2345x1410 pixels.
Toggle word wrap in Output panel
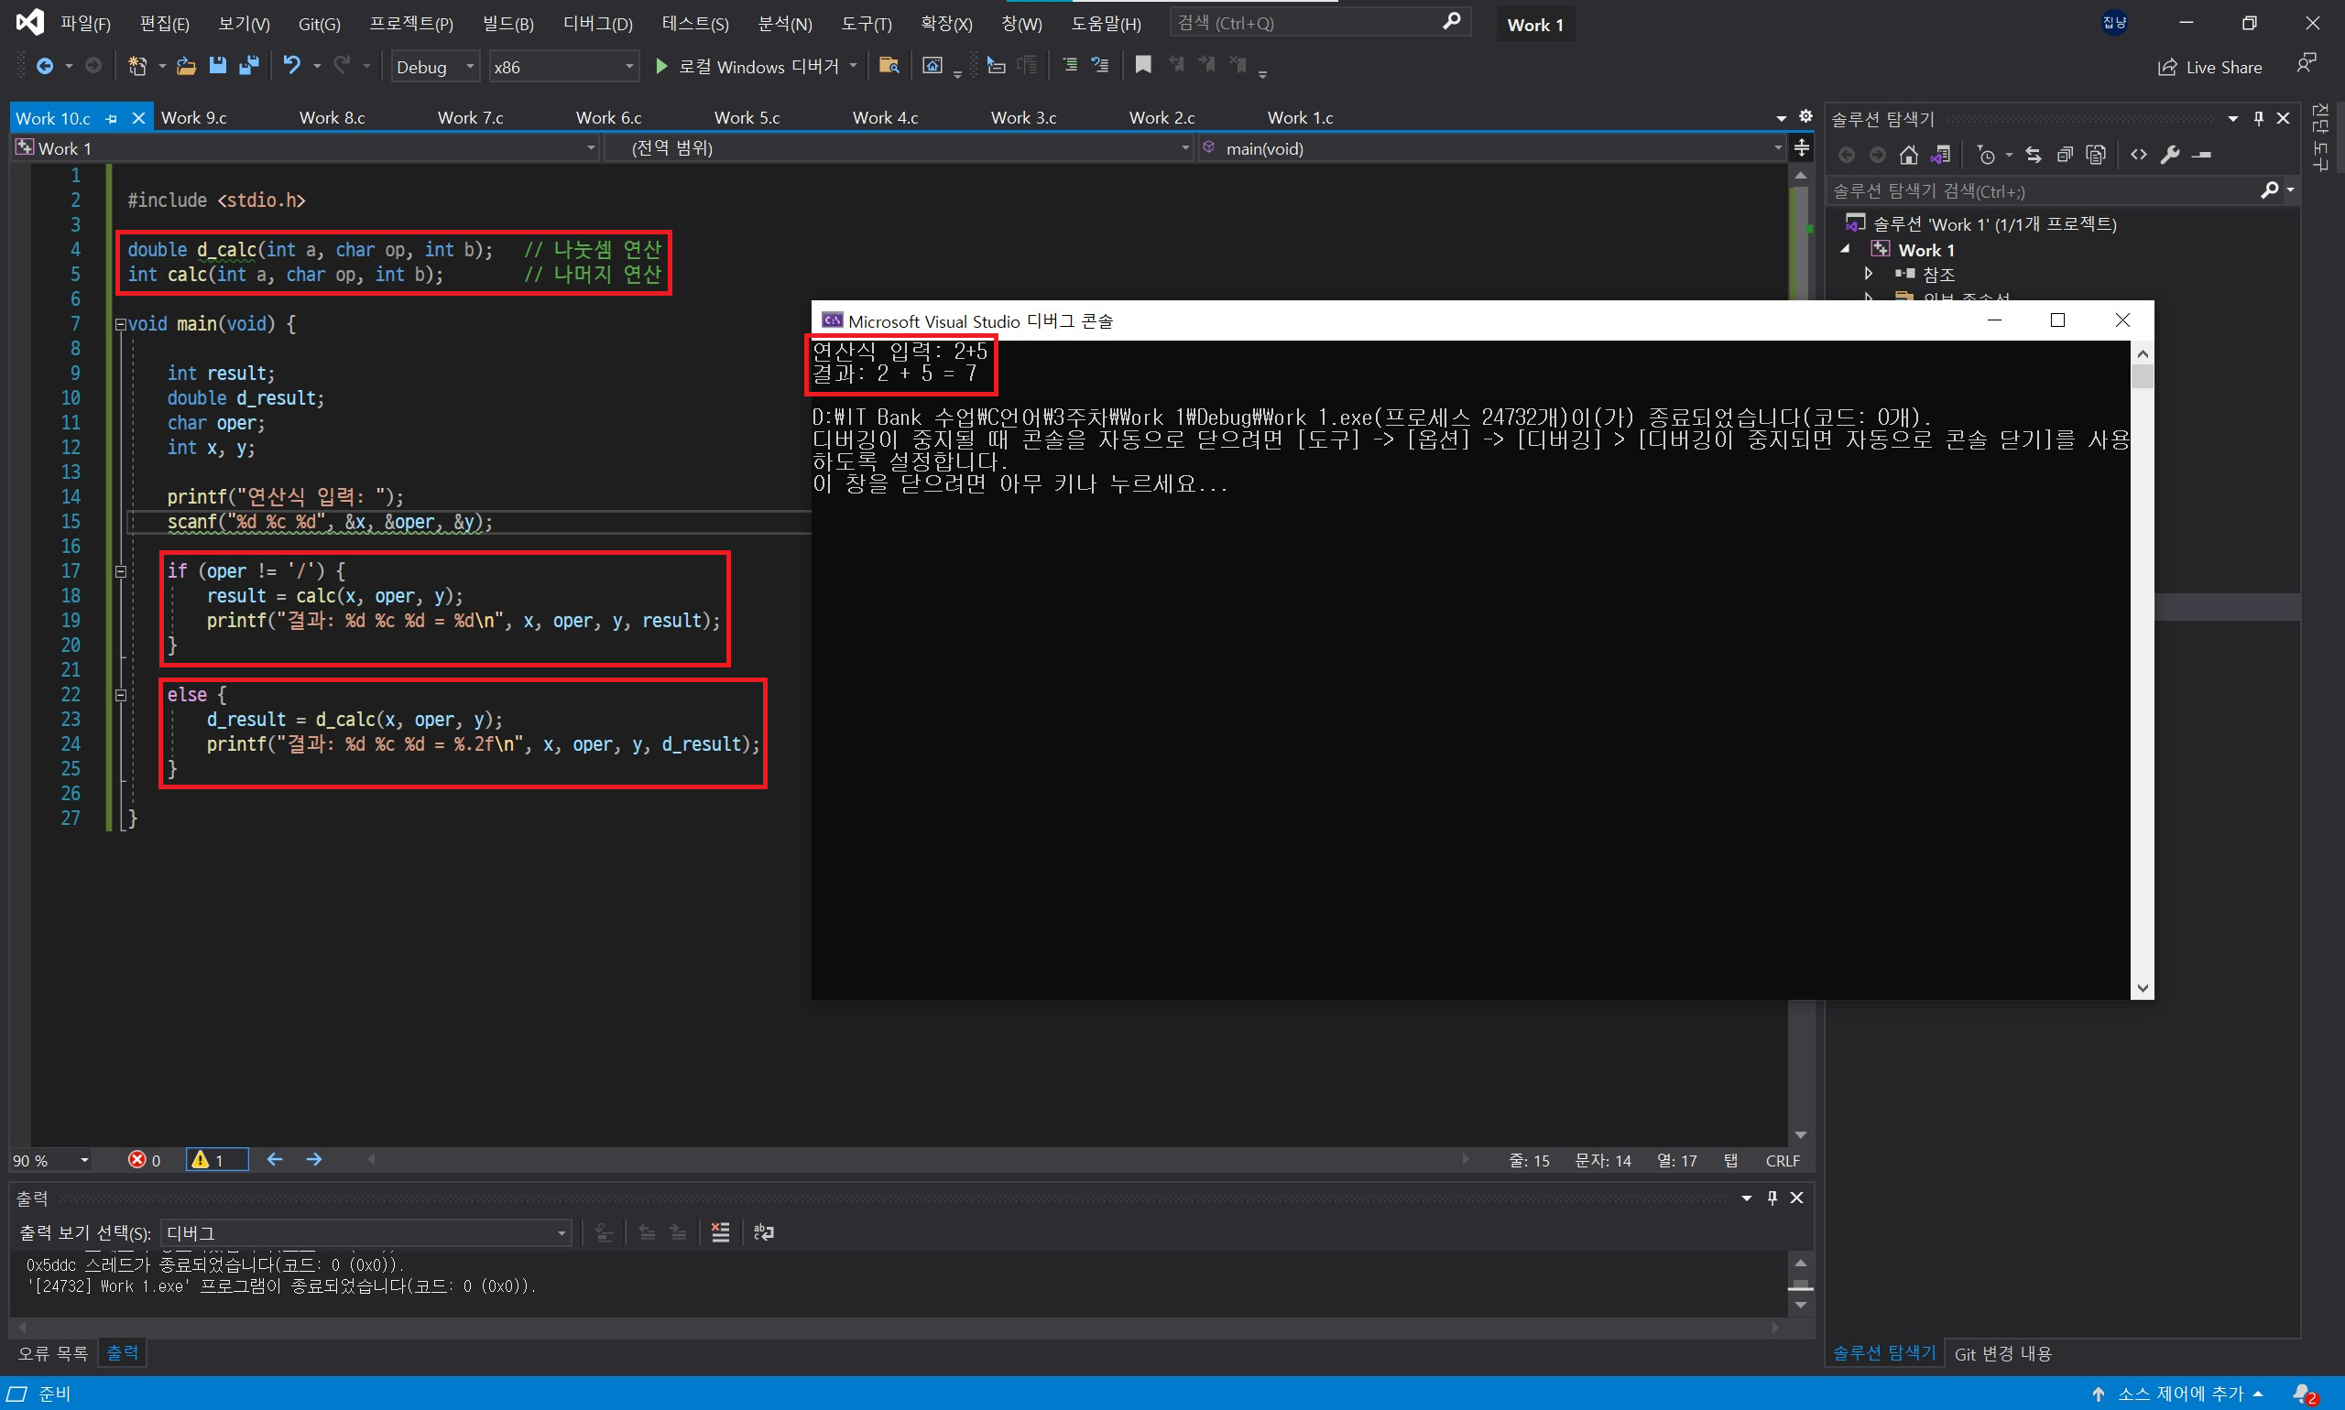tap(763, 1232)
